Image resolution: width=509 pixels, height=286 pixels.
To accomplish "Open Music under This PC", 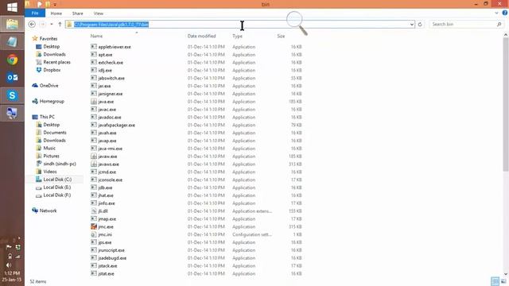I will [49, 148].
